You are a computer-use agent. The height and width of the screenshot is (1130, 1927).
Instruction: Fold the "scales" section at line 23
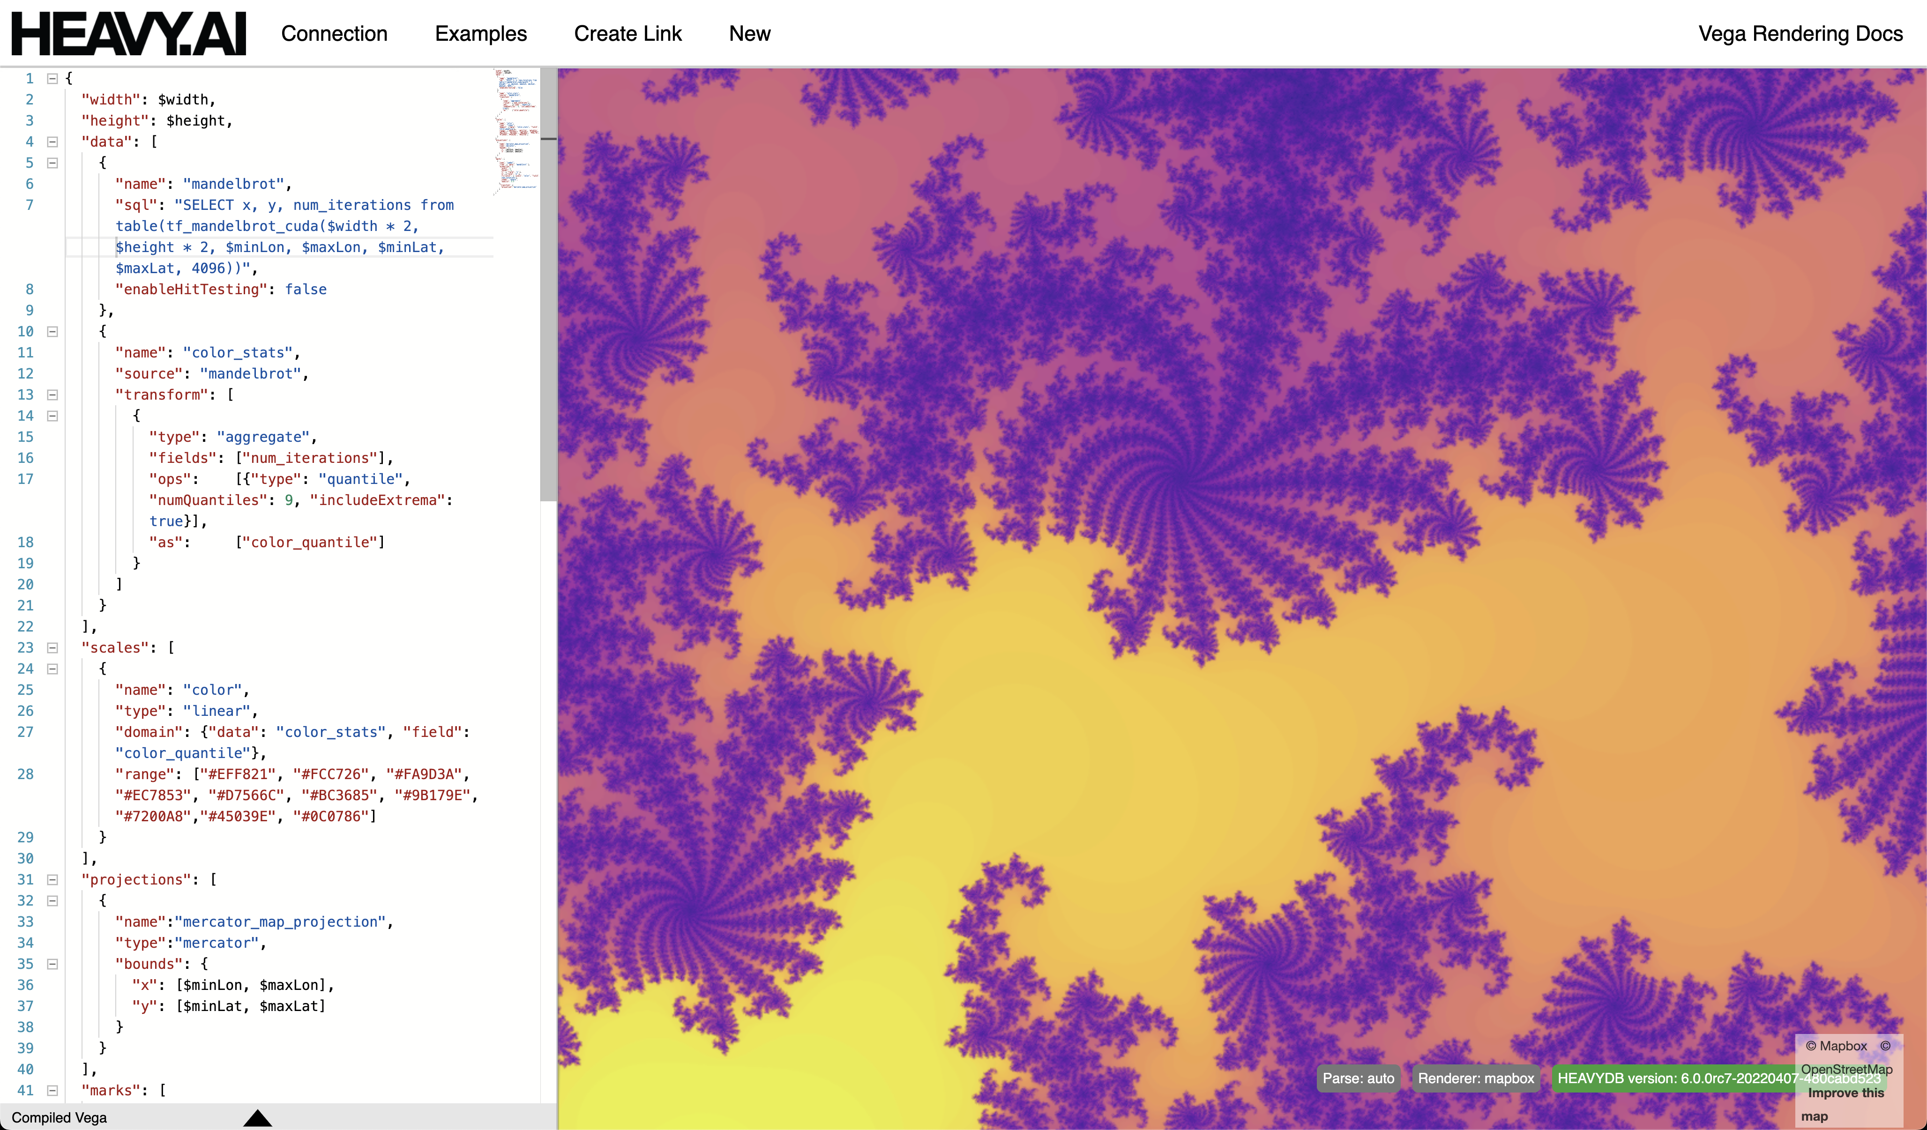[53, 647]
